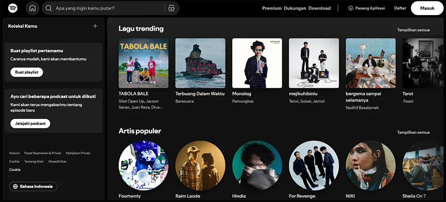Open the Kebijakan Privasi link
This screenshot has height=202, width=446.
point(78,153)
